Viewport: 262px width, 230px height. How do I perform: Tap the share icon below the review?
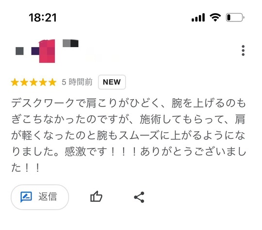coord(139,197)
